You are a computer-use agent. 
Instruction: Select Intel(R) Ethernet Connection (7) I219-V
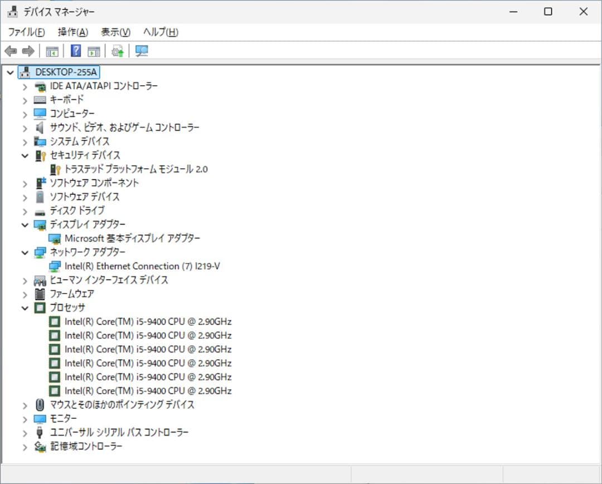pos(141,266)
